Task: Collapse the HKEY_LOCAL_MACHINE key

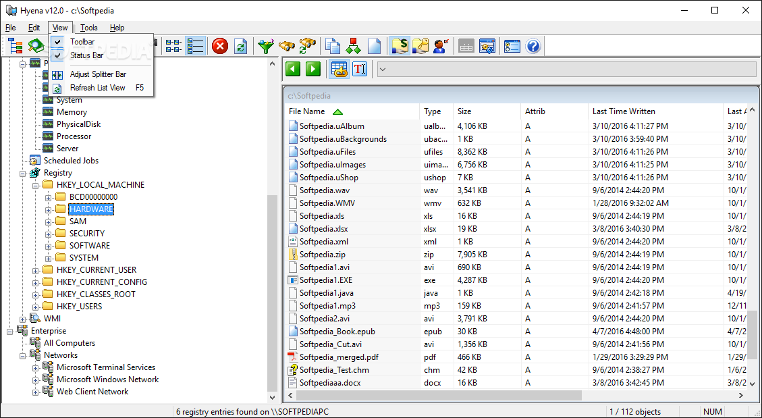Action: (36, 186)
